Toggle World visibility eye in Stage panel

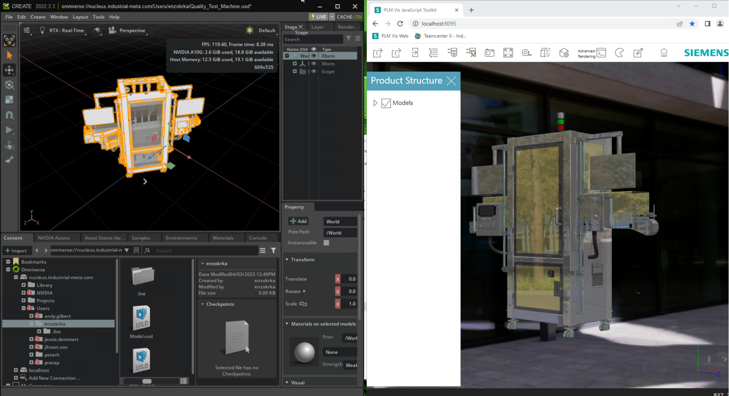[313, 55]
